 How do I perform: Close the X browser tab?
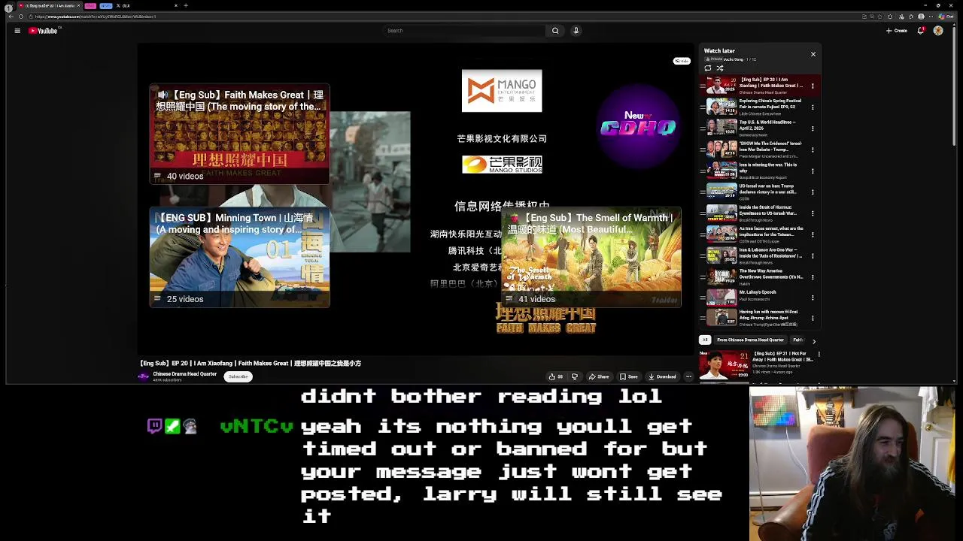(175, 5)
